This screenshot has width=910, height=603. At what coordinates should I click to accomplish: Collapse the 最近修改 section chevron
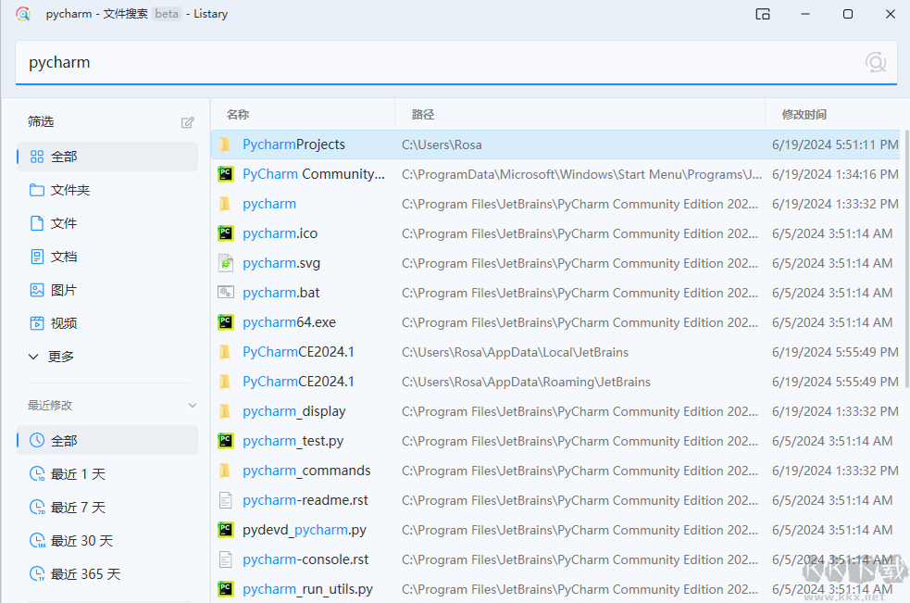pos(193,405)
